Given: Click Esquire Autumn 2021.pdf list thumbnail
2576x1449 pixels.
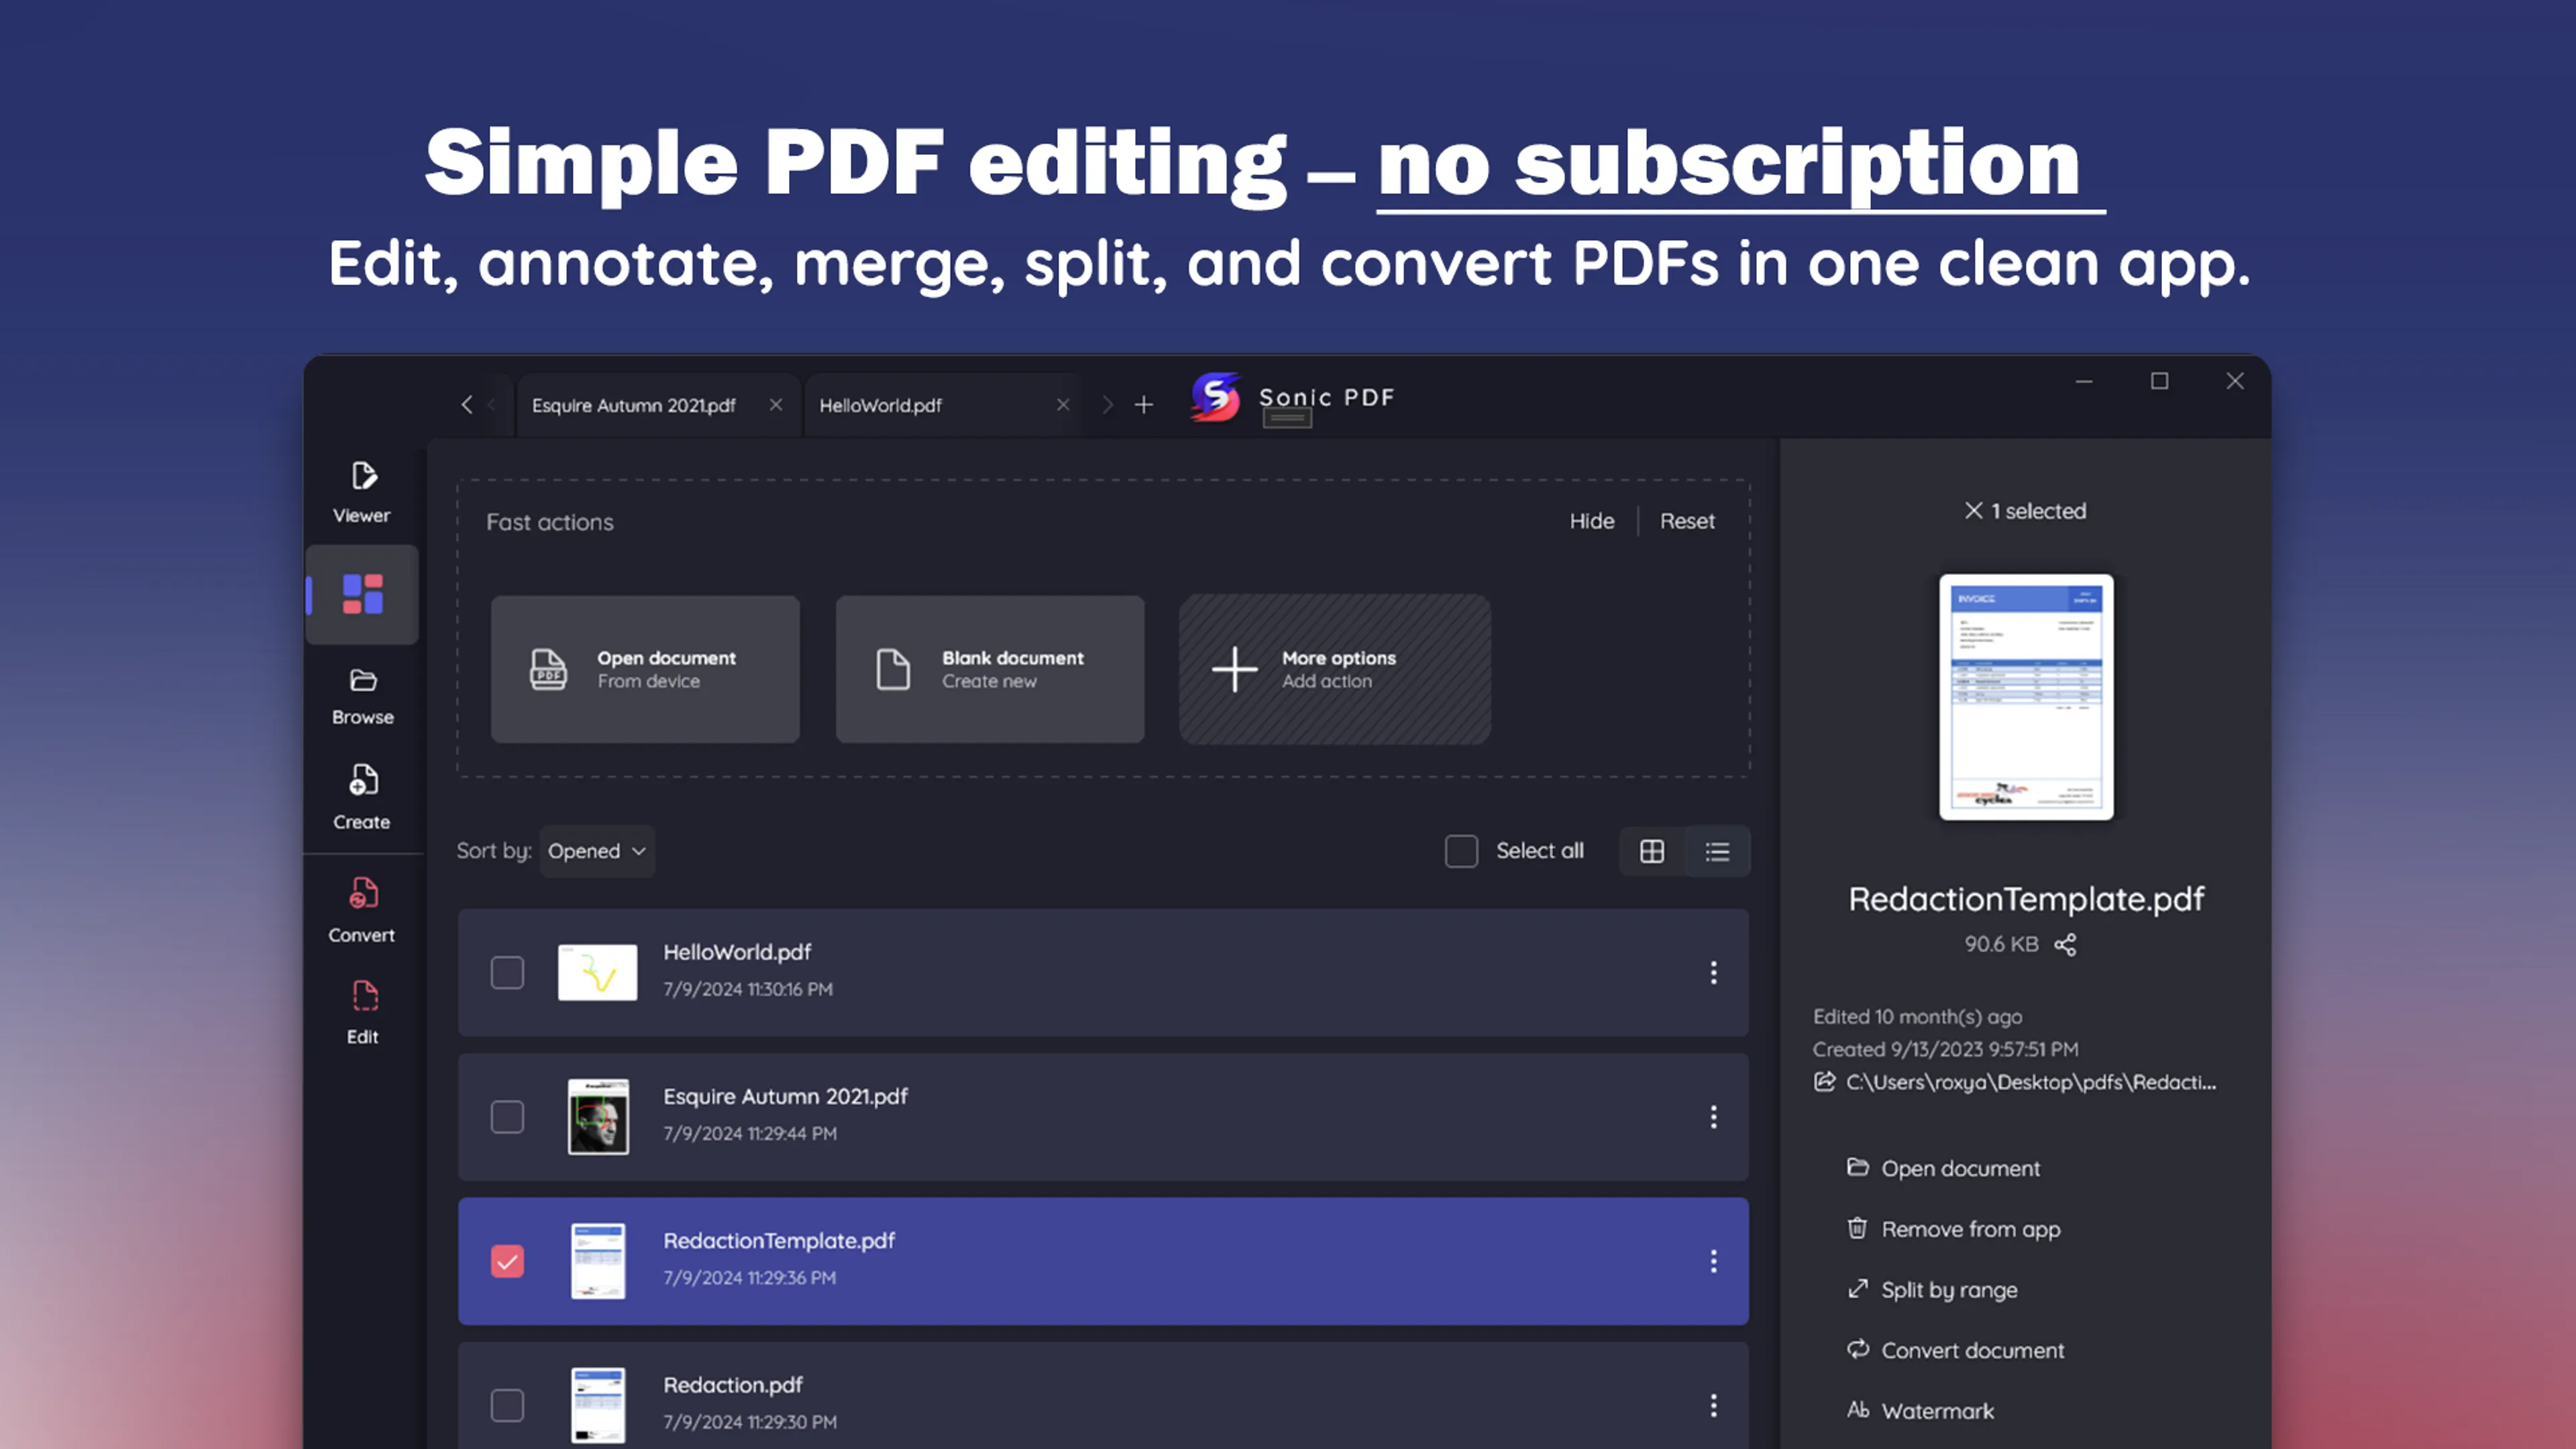Looking at the screenshot, I should (598, 1117).
